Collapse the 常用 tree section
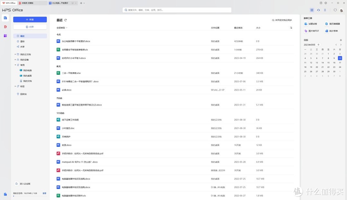Viewport: 347px width, 200px height. [15, 65]
